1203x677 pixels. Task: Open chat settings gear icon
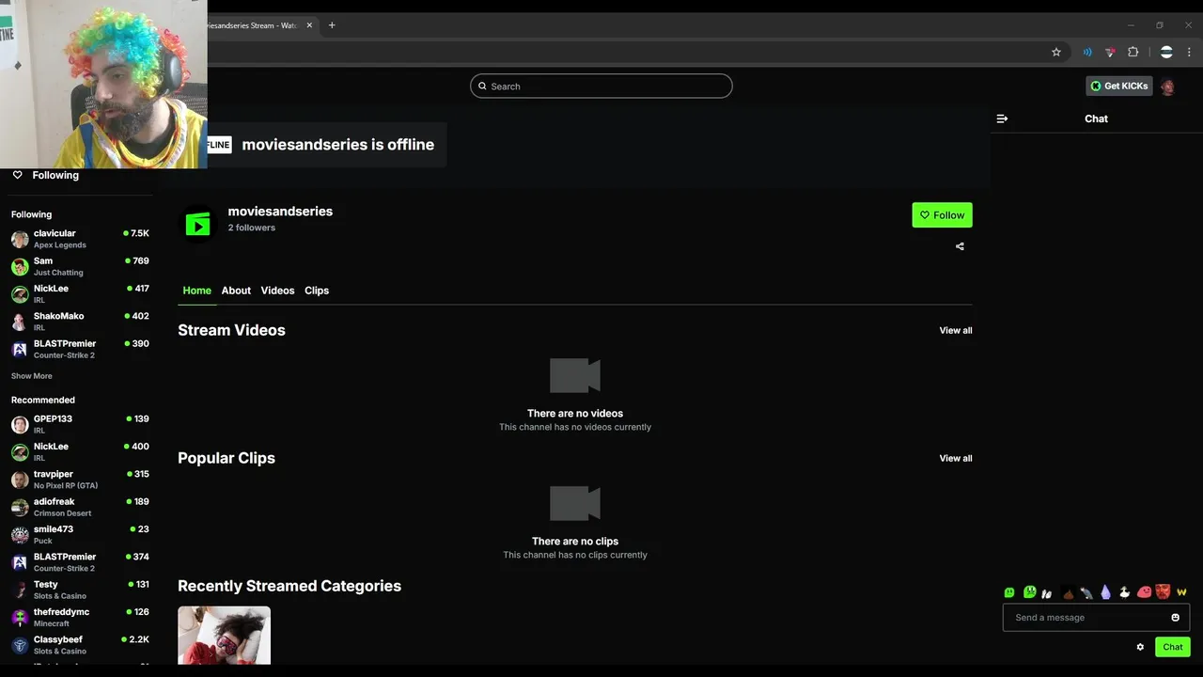click(1140, 647)
